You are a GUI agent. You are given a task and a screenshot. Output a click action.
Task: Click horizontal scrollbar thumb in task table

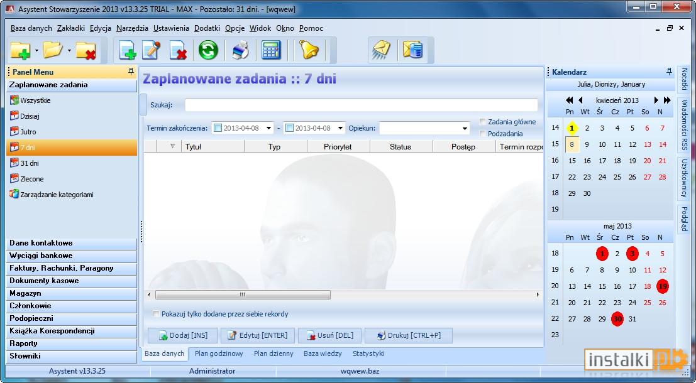pyautogui.click(x=243, y=295)
